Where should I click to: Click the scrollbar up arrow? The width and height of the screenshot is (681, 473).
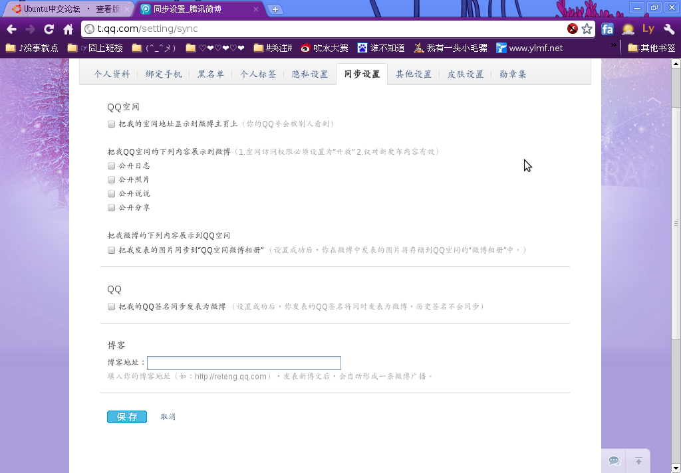(x=676, y=63)
